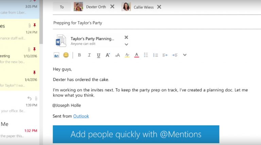Click the 'Anyone can edit' permission text
Image resolution: width=261 pixels, height=145 pixels.
(83, 44)
